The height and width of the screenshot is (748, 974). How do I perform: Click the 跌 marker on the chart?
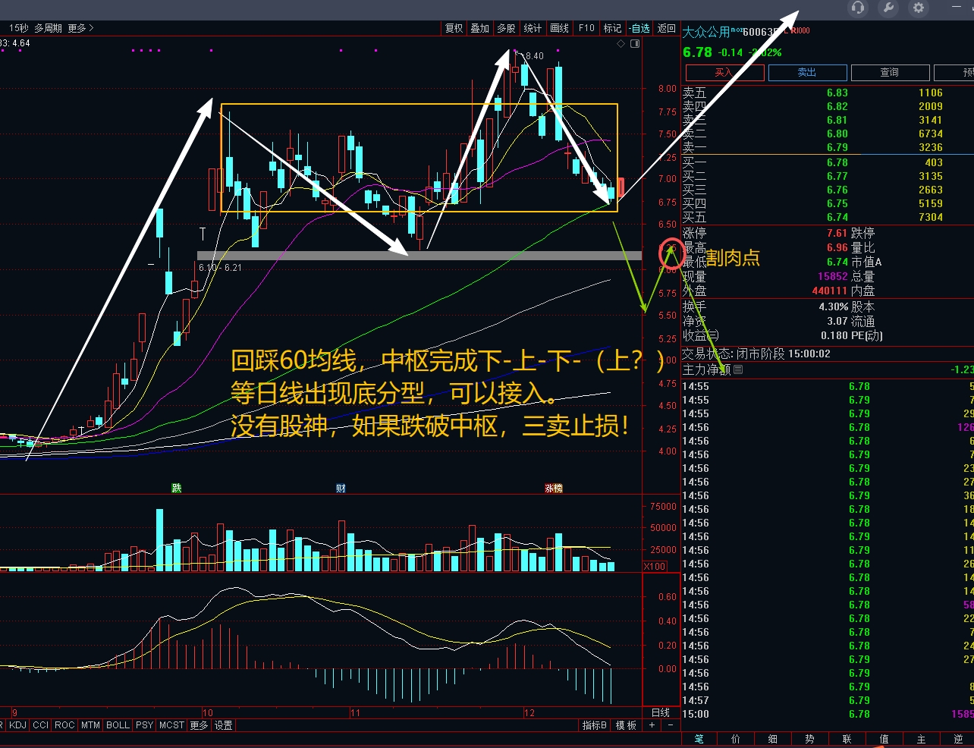177,488
